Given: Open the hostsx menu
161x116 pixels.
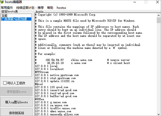Looking at the screenshot, I should (61, 8).
